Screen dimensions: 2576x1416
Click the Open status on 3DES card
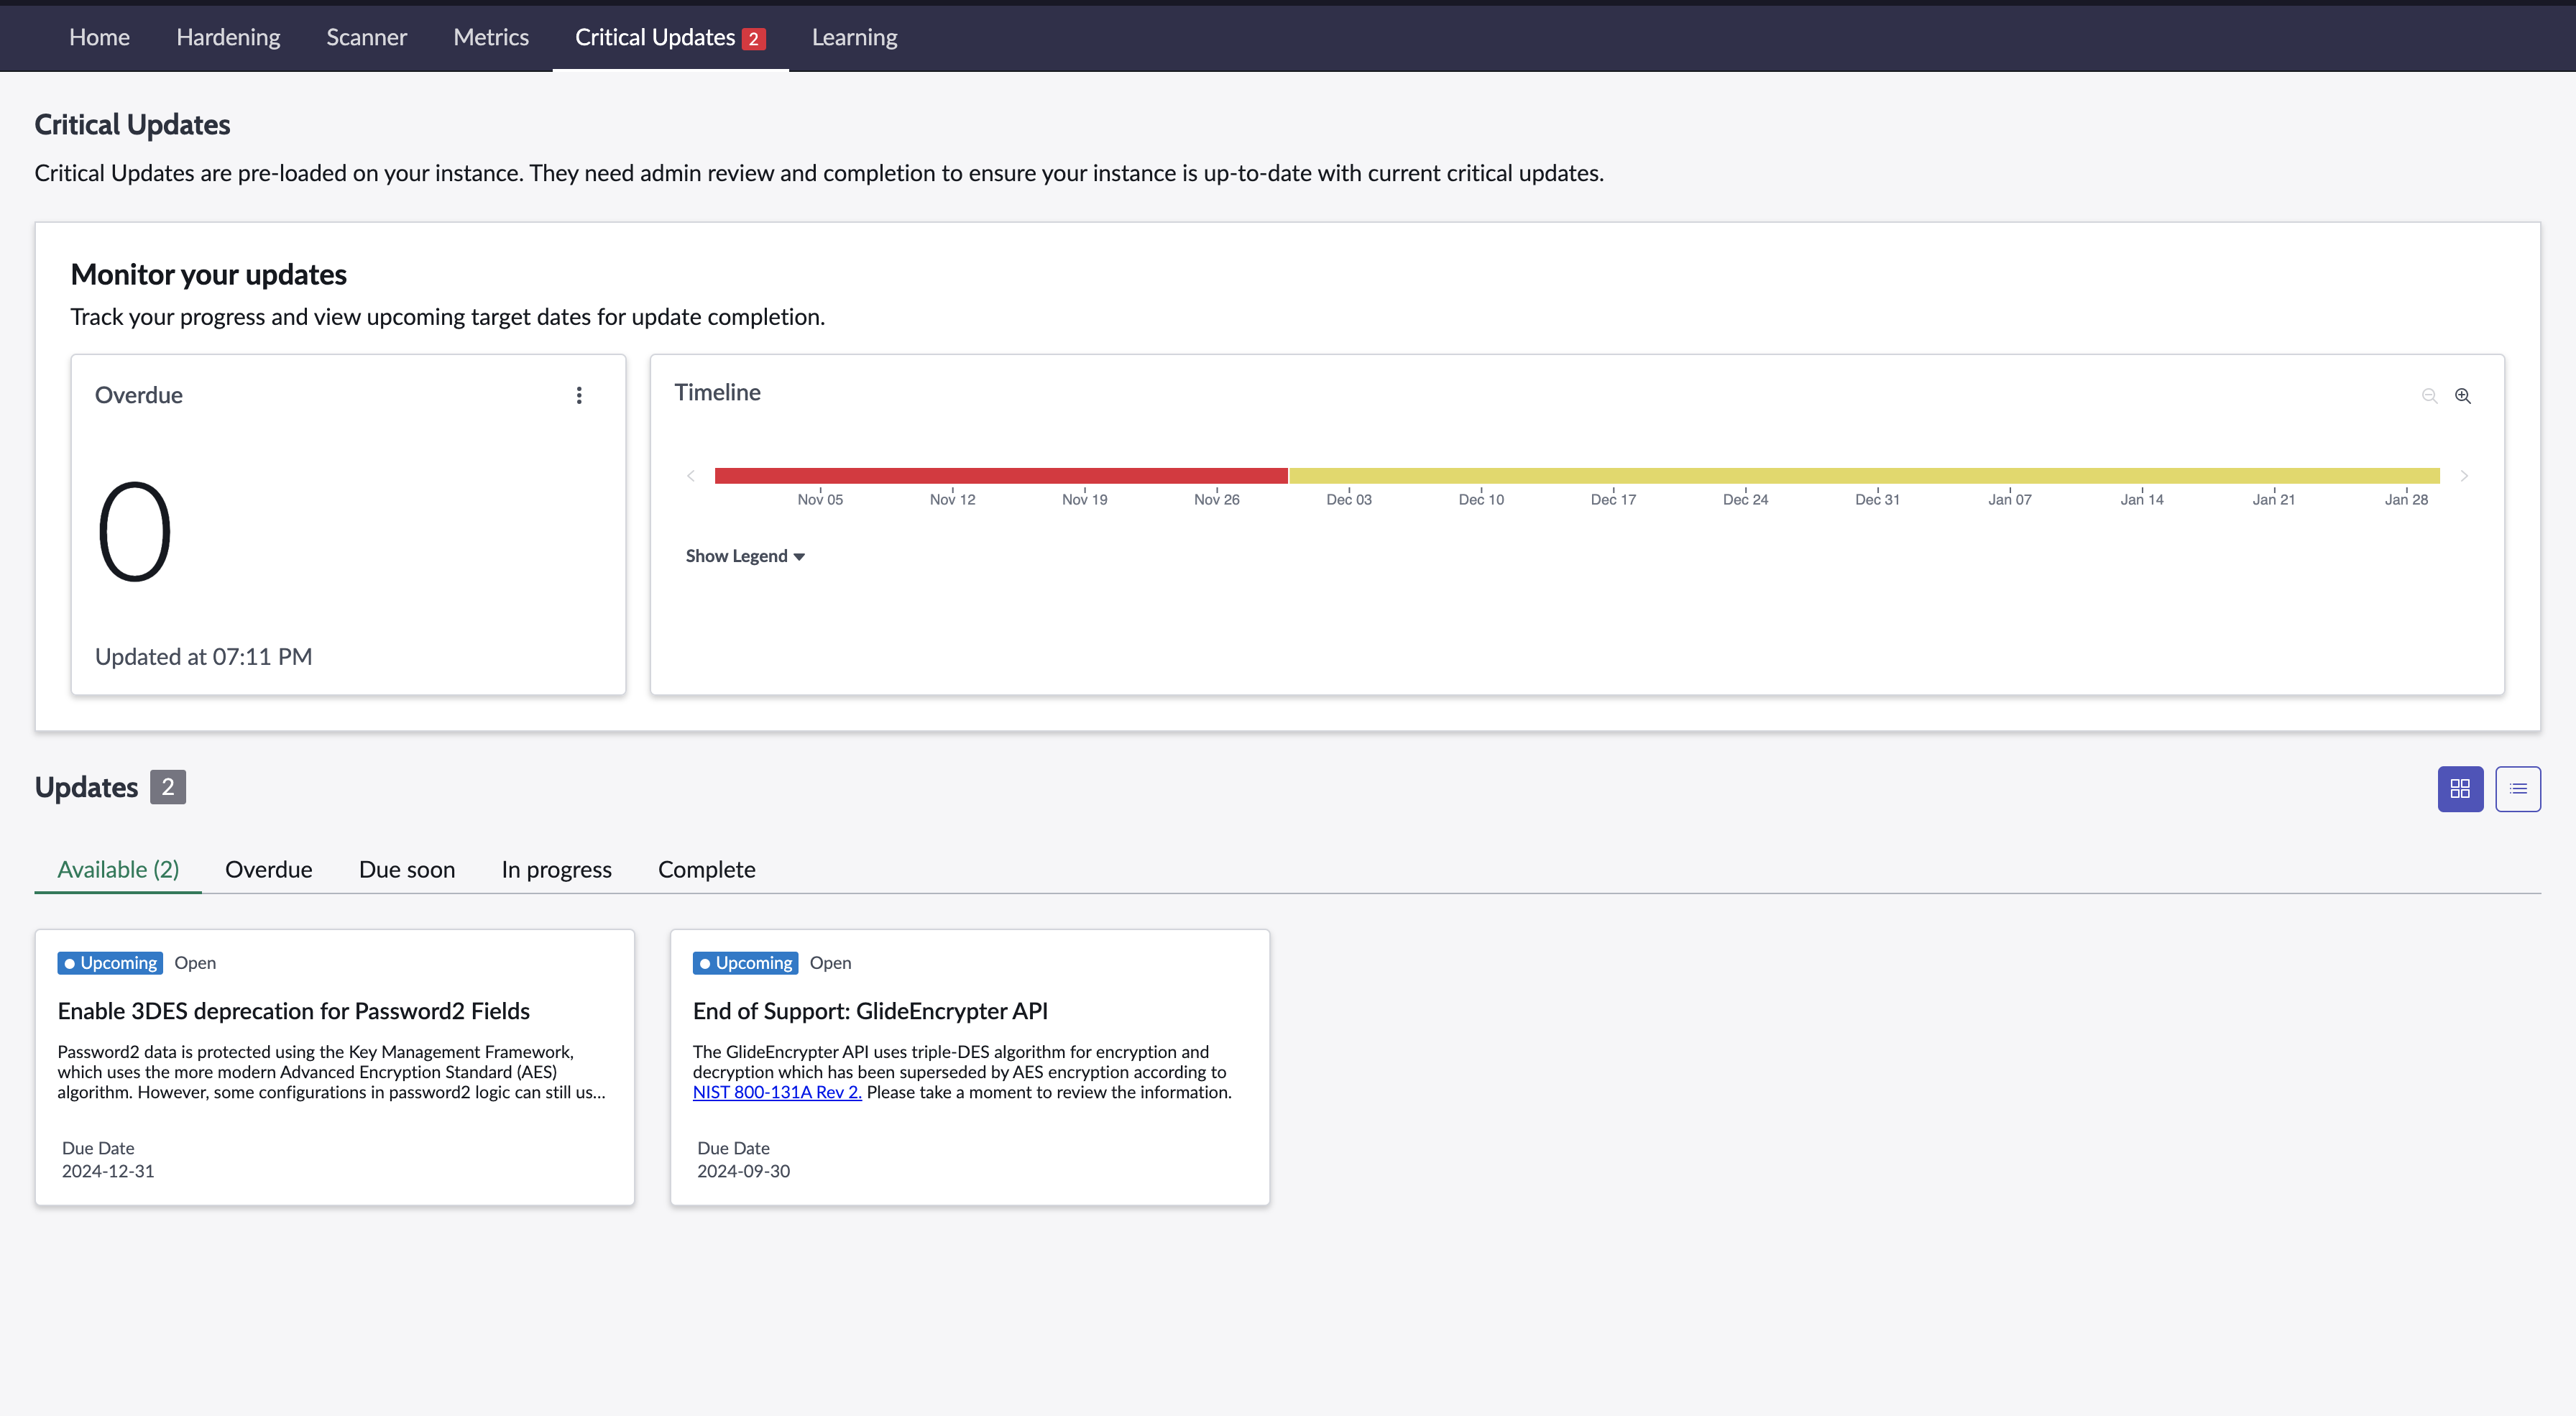click(195, 962)
